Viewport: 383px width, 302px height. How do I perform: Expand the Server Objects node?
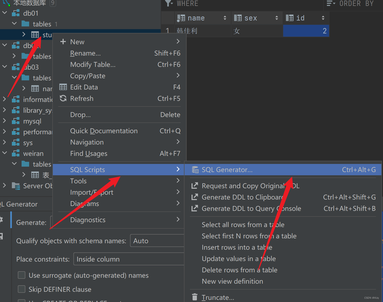coord(4,185)
